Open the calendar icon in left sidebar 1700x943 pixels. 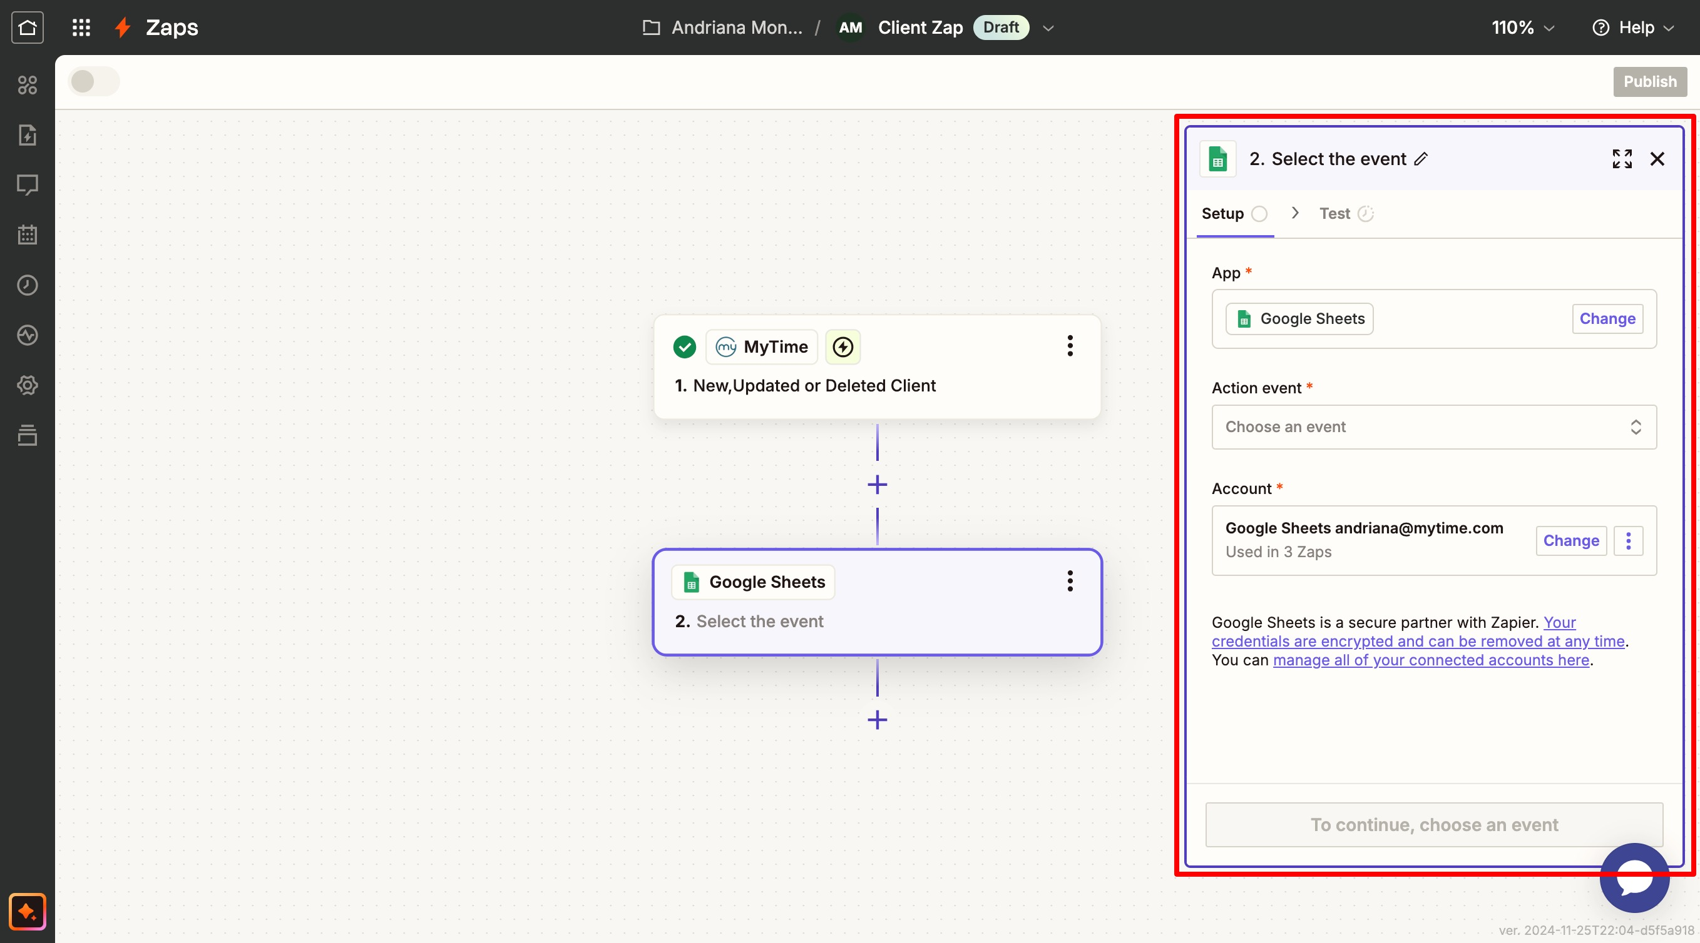click(27, 234)
